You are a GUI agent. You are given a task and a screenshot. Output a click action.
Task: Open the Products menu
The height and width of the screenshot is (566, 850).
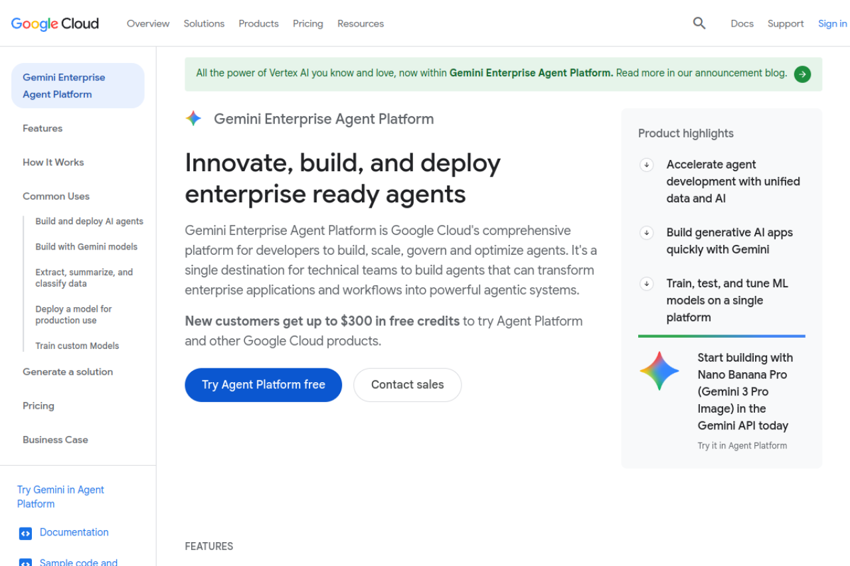(x=258, y=23)
